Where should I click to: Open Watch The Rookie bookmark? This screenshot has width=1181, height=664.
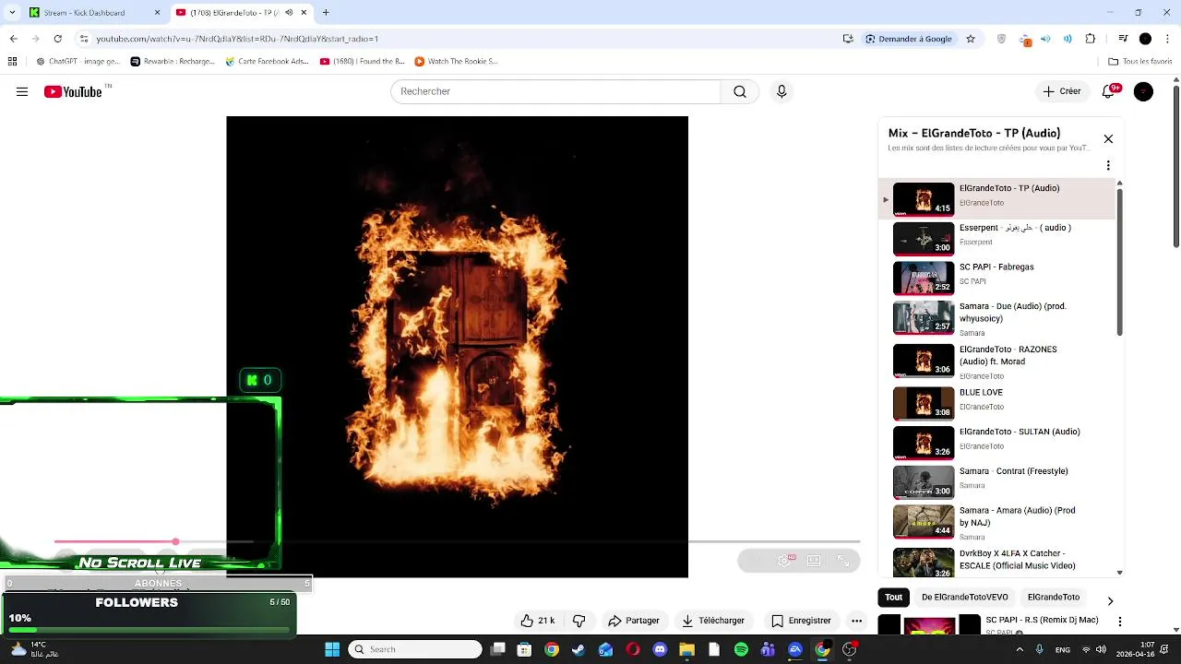(456, 62)
